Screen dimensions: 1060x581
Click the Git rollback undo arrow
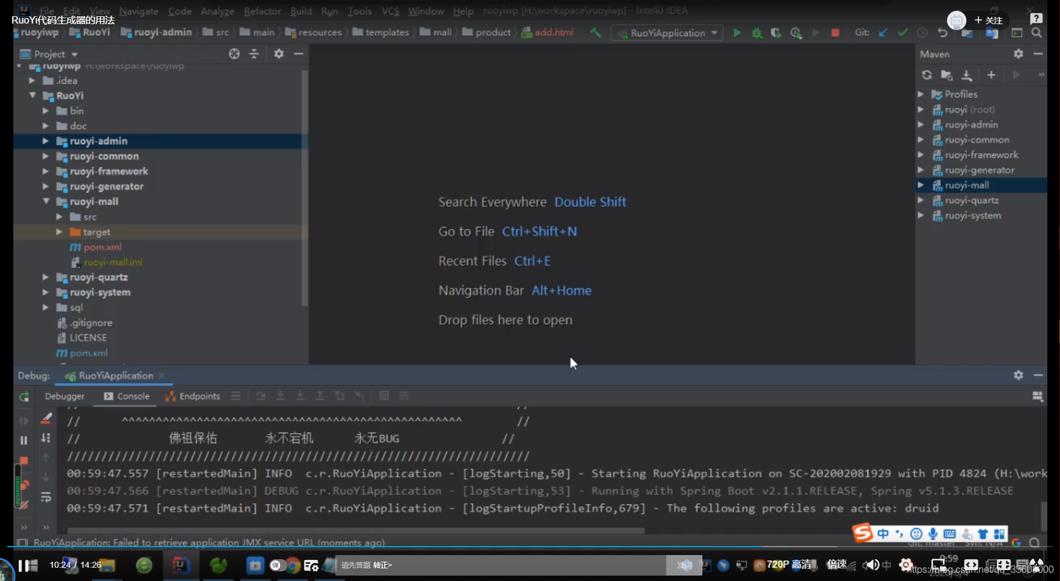pos(942,33)
